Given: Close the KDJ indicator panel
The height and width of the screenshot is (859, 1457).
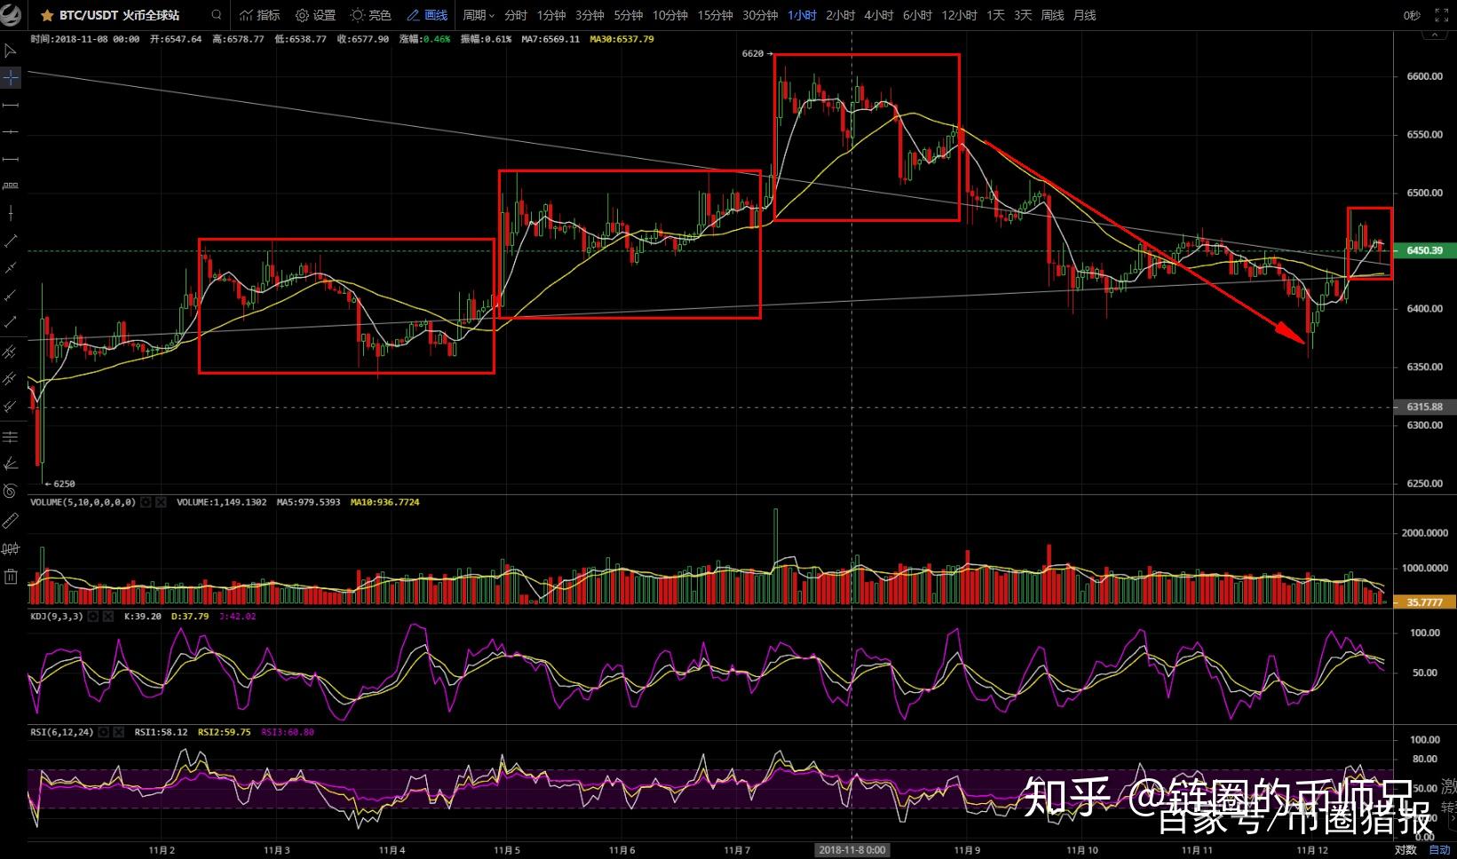Looking at the screenshot, I should [108, 615].
